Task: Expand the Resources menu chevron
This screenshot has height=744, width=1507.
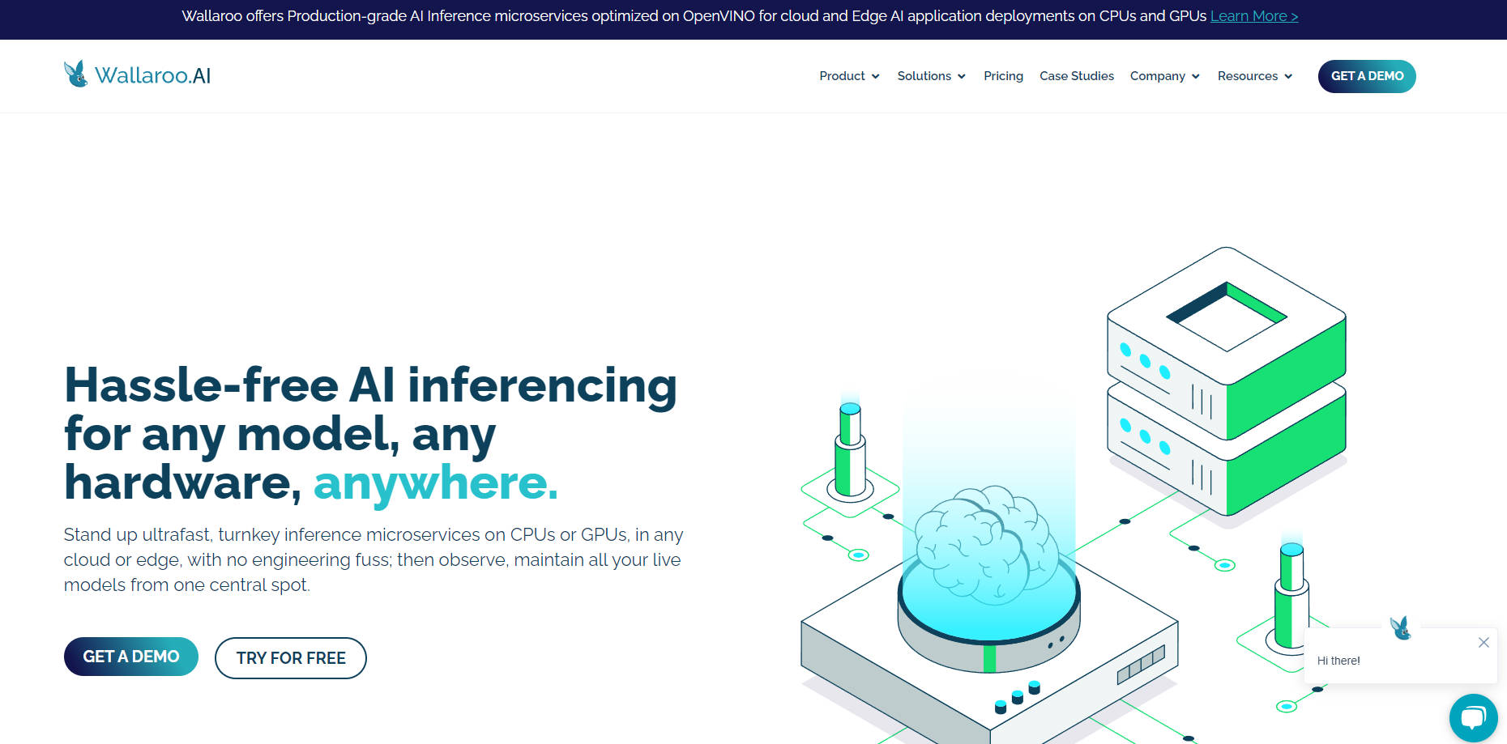Action: [1288, 76]
